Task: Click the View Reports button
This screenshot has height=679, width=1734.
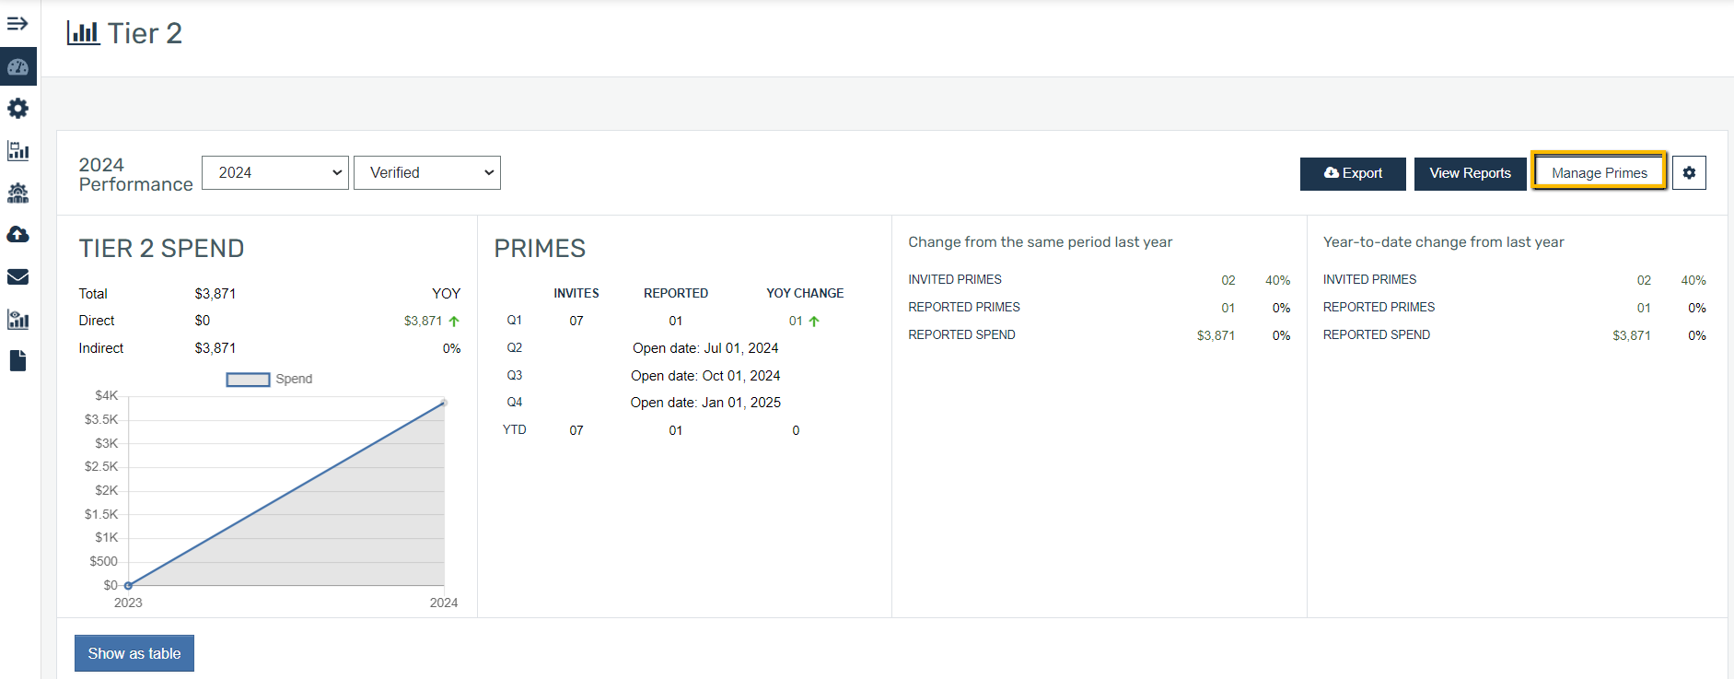Action: pyautogui.click(x=1470, y=173)
